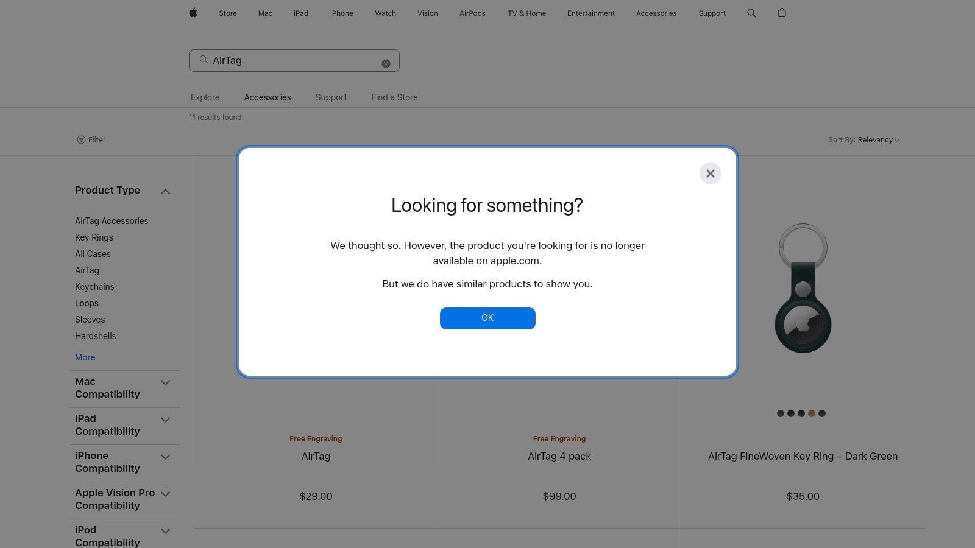Click OK in the Looking for something dialog
The height and width of the screenshot is (548, 975).
tap(487, 318)
